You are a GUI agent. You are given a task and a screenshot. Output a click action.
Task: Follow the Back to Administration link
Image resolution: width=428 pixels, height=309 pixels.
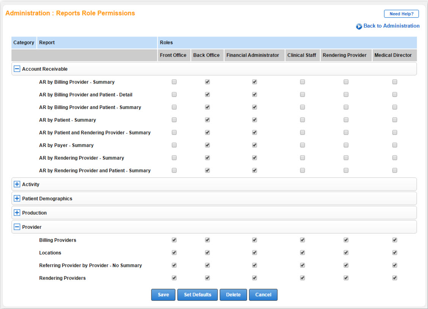click(391, 26)
